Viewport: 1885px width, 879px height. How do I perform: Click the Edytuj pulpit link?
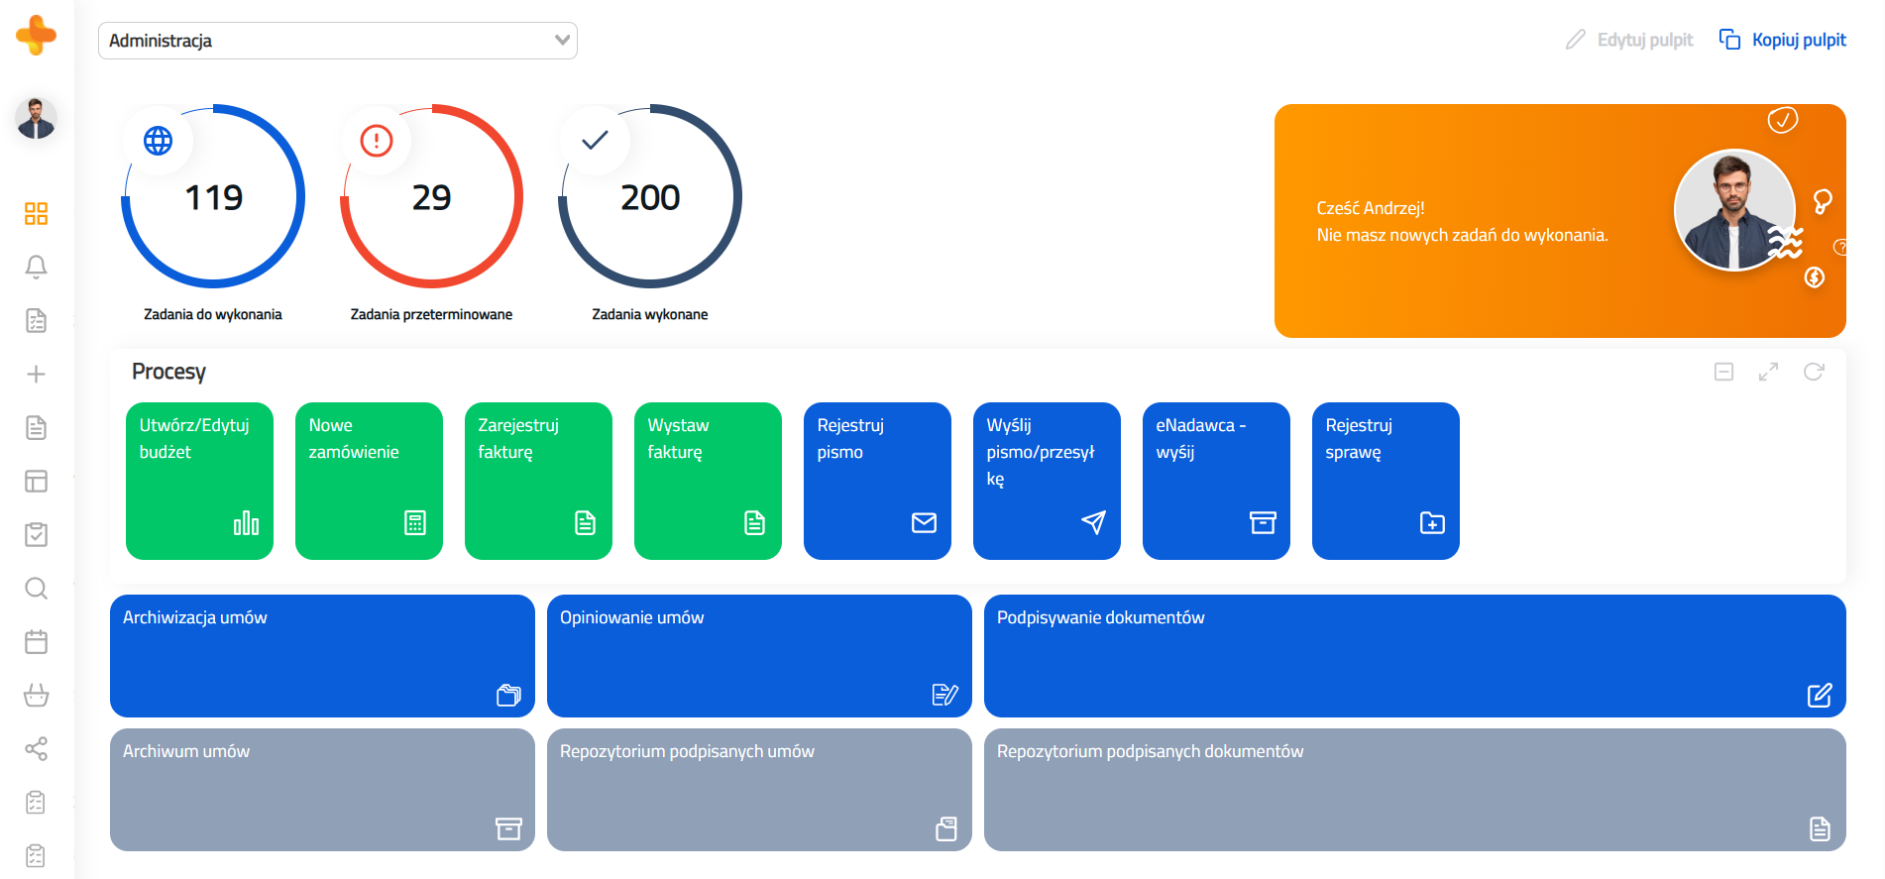1629,40
